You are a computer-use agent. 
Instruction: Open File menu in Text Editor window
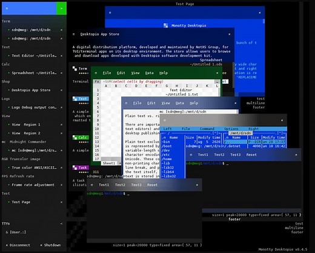137,103
